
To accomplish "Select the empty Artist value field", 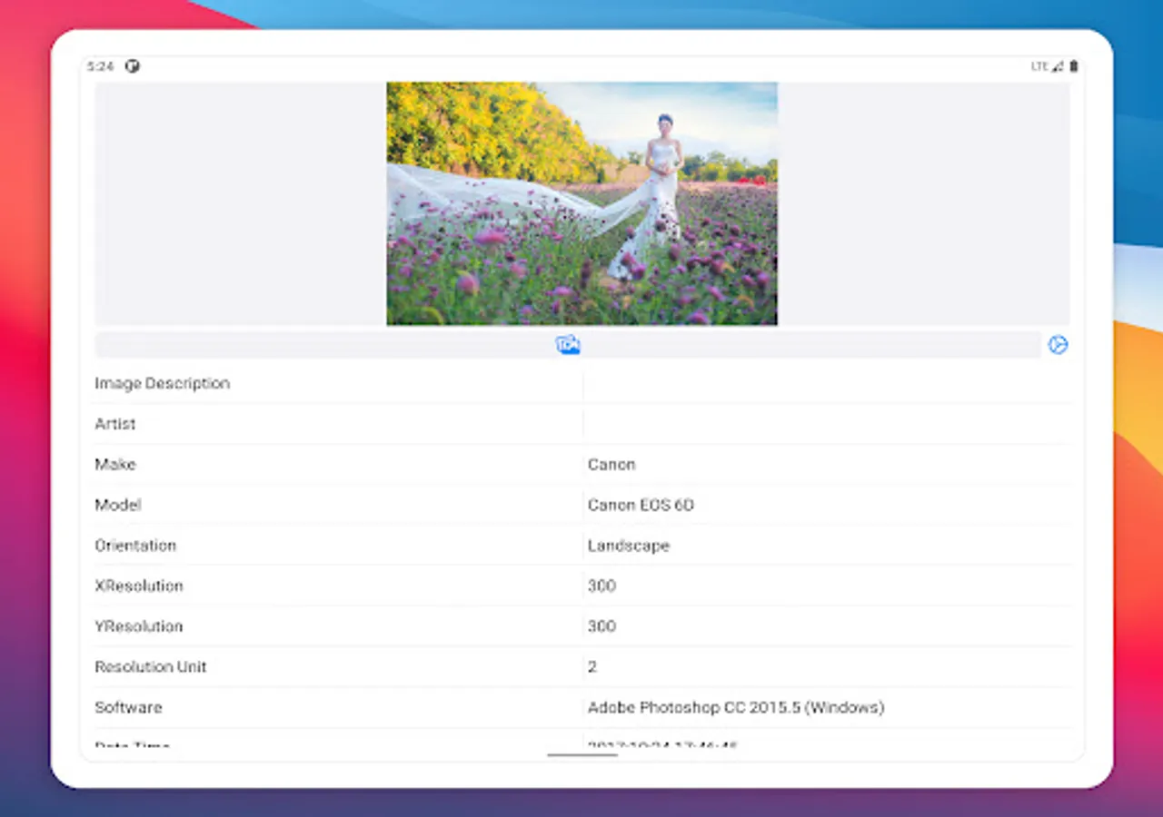I will (x=828, y=424).
